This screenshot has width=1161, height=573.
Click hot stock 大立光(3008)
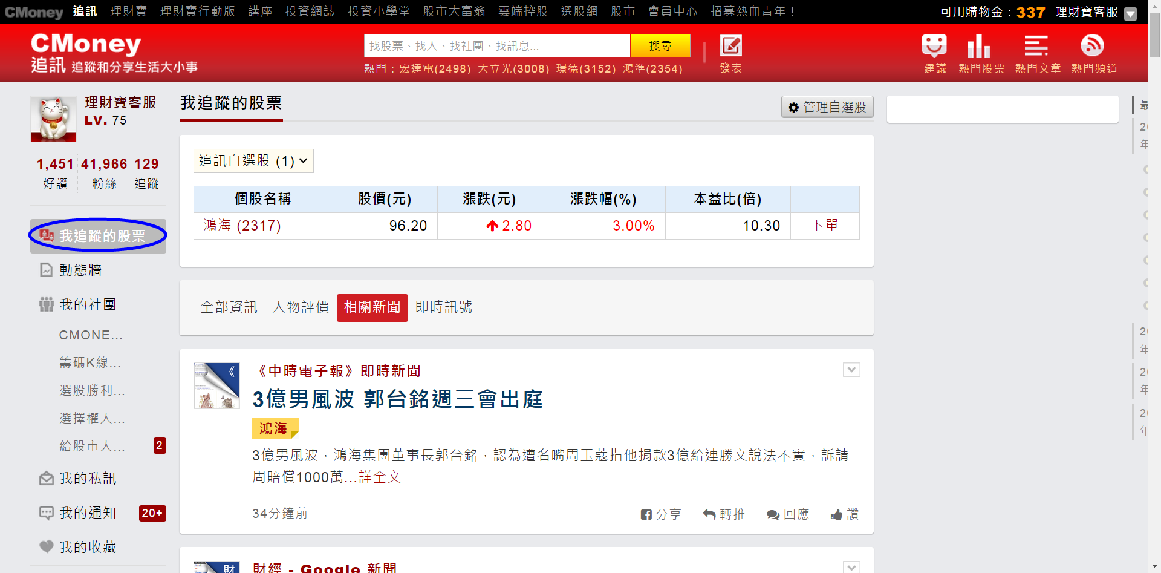(513, 69)
